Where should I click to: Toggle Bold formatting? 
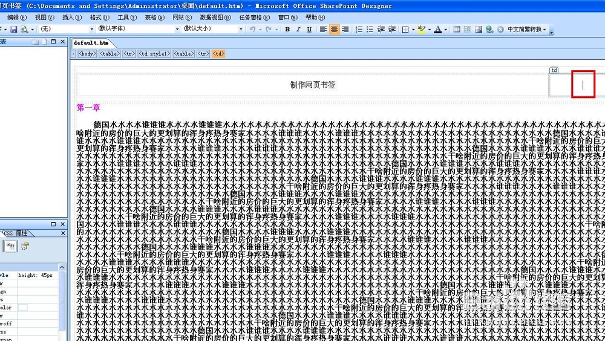287,29
